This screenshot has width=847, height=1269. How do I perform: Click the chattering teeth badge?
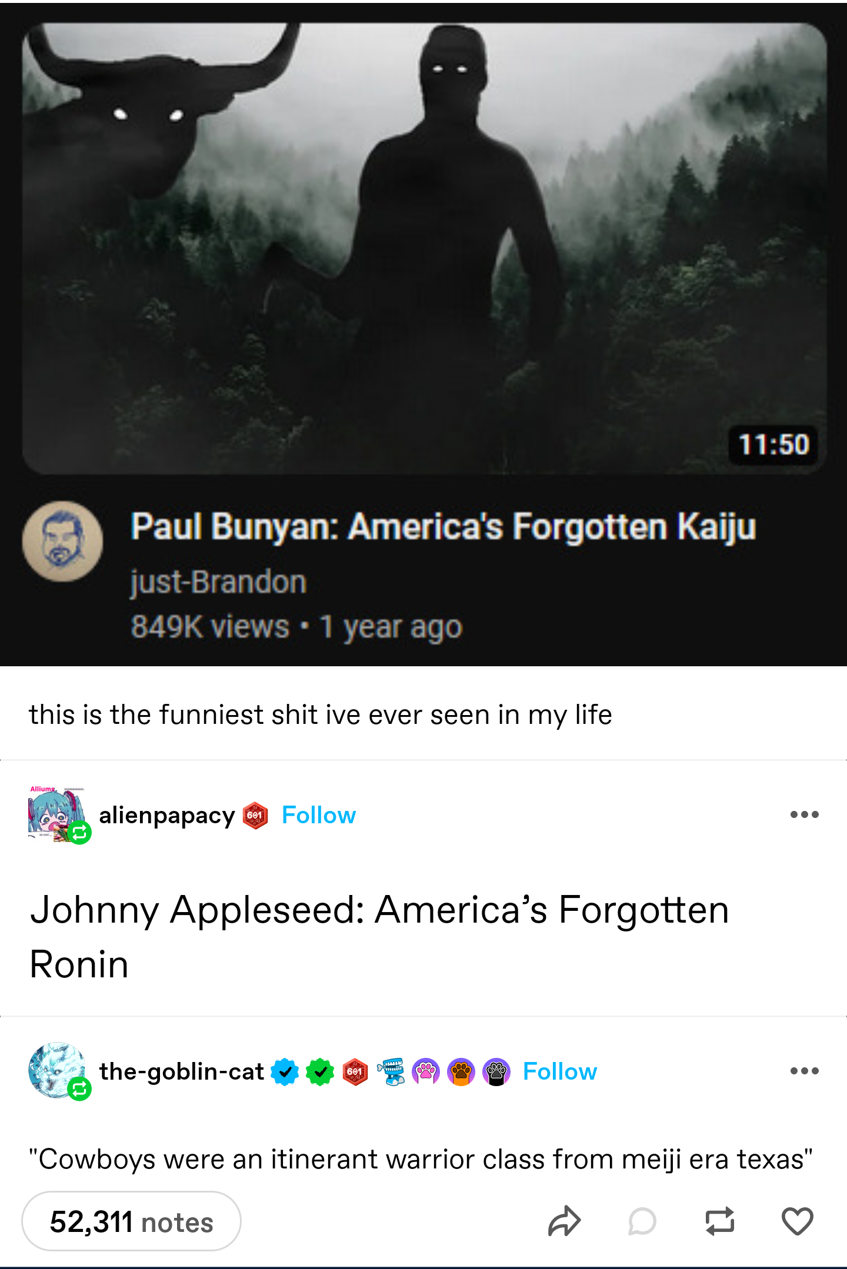(x=391, y=1072)
